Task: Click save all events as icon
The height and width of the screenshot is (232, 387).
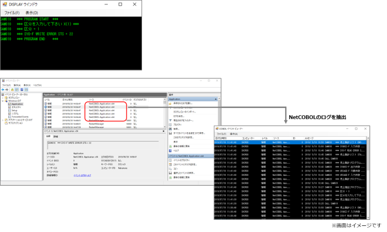Action: (x=170, y=133)
